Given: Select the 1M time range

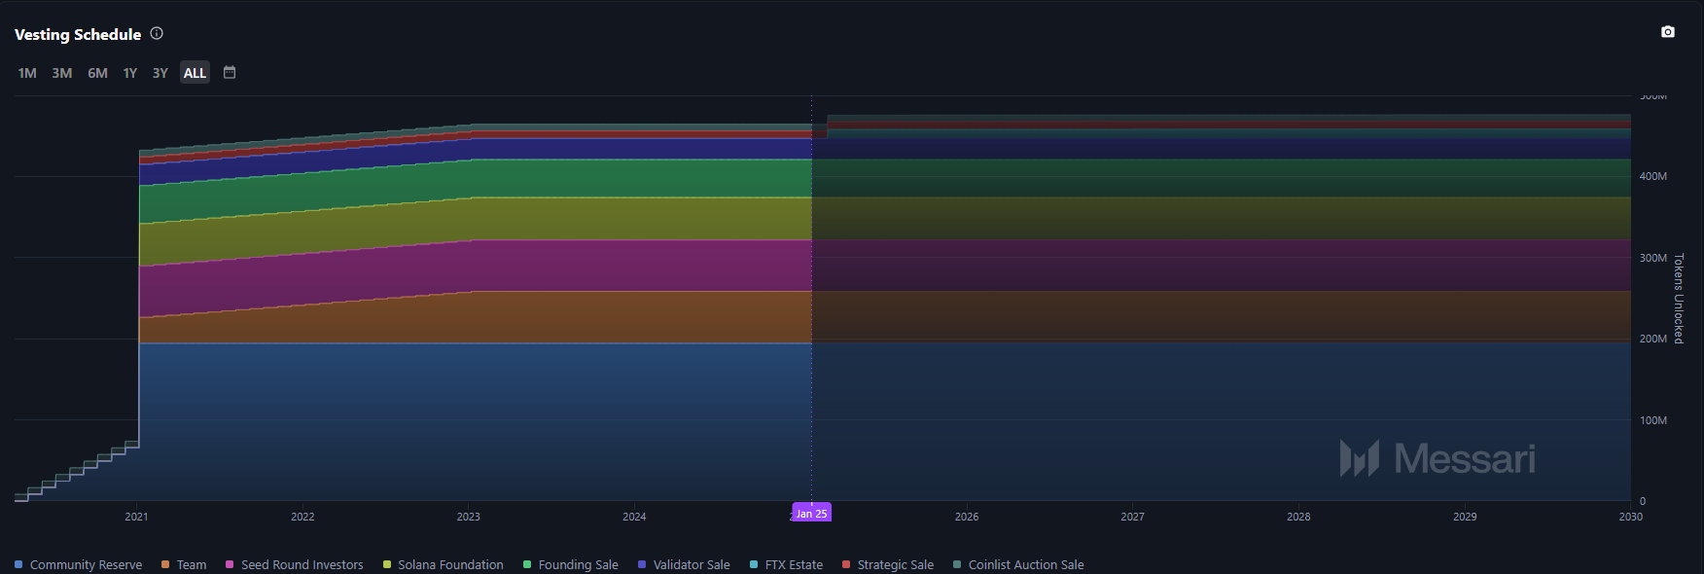Looking at the screenshot, I should click(27, 73).
